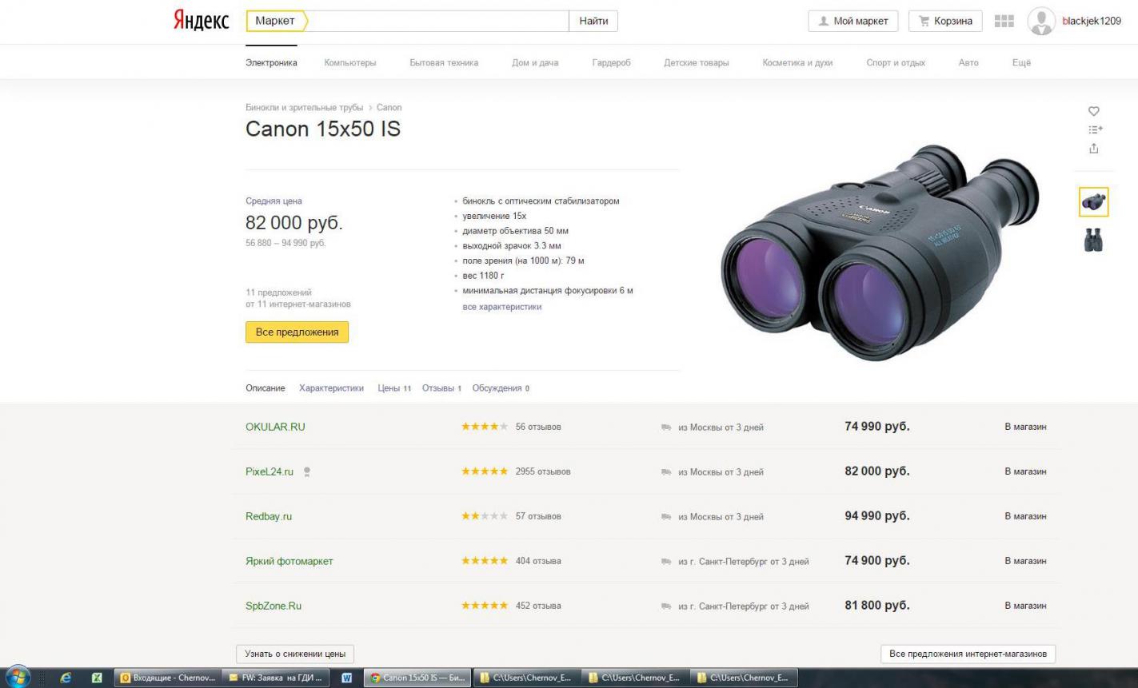The height and width of the screenshot is (688, 1138).
Task: Click the share icon beside product image
Action: click(x=1093, y=148)
